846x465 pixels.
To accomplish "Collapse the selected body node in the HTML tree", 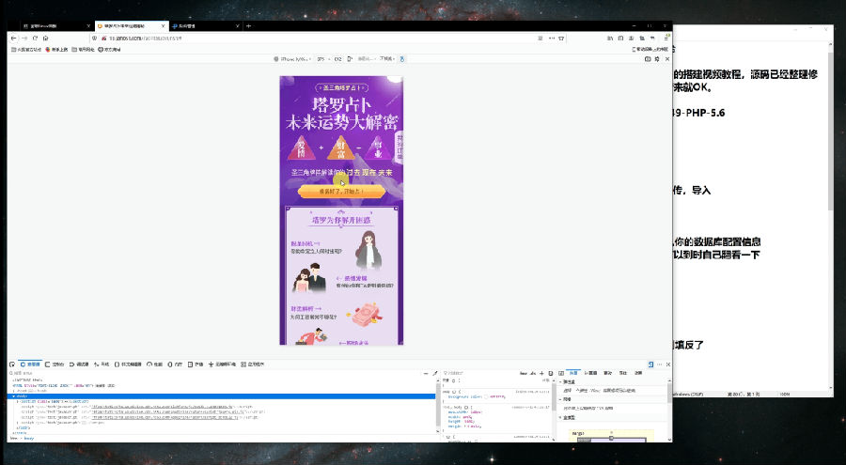I will 13,396.
